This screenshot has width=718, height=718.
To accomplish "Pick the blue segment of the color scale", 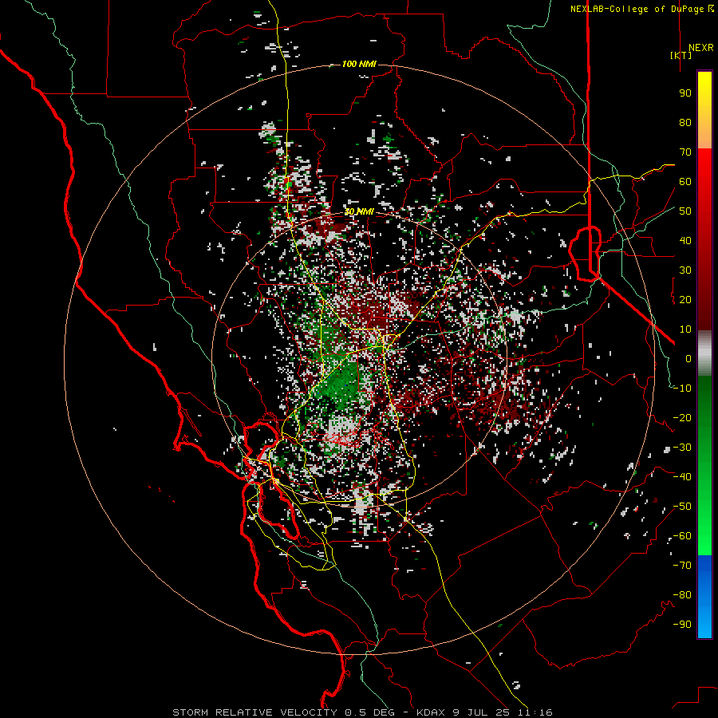I will pyautogui.click(x=704, y=597).
